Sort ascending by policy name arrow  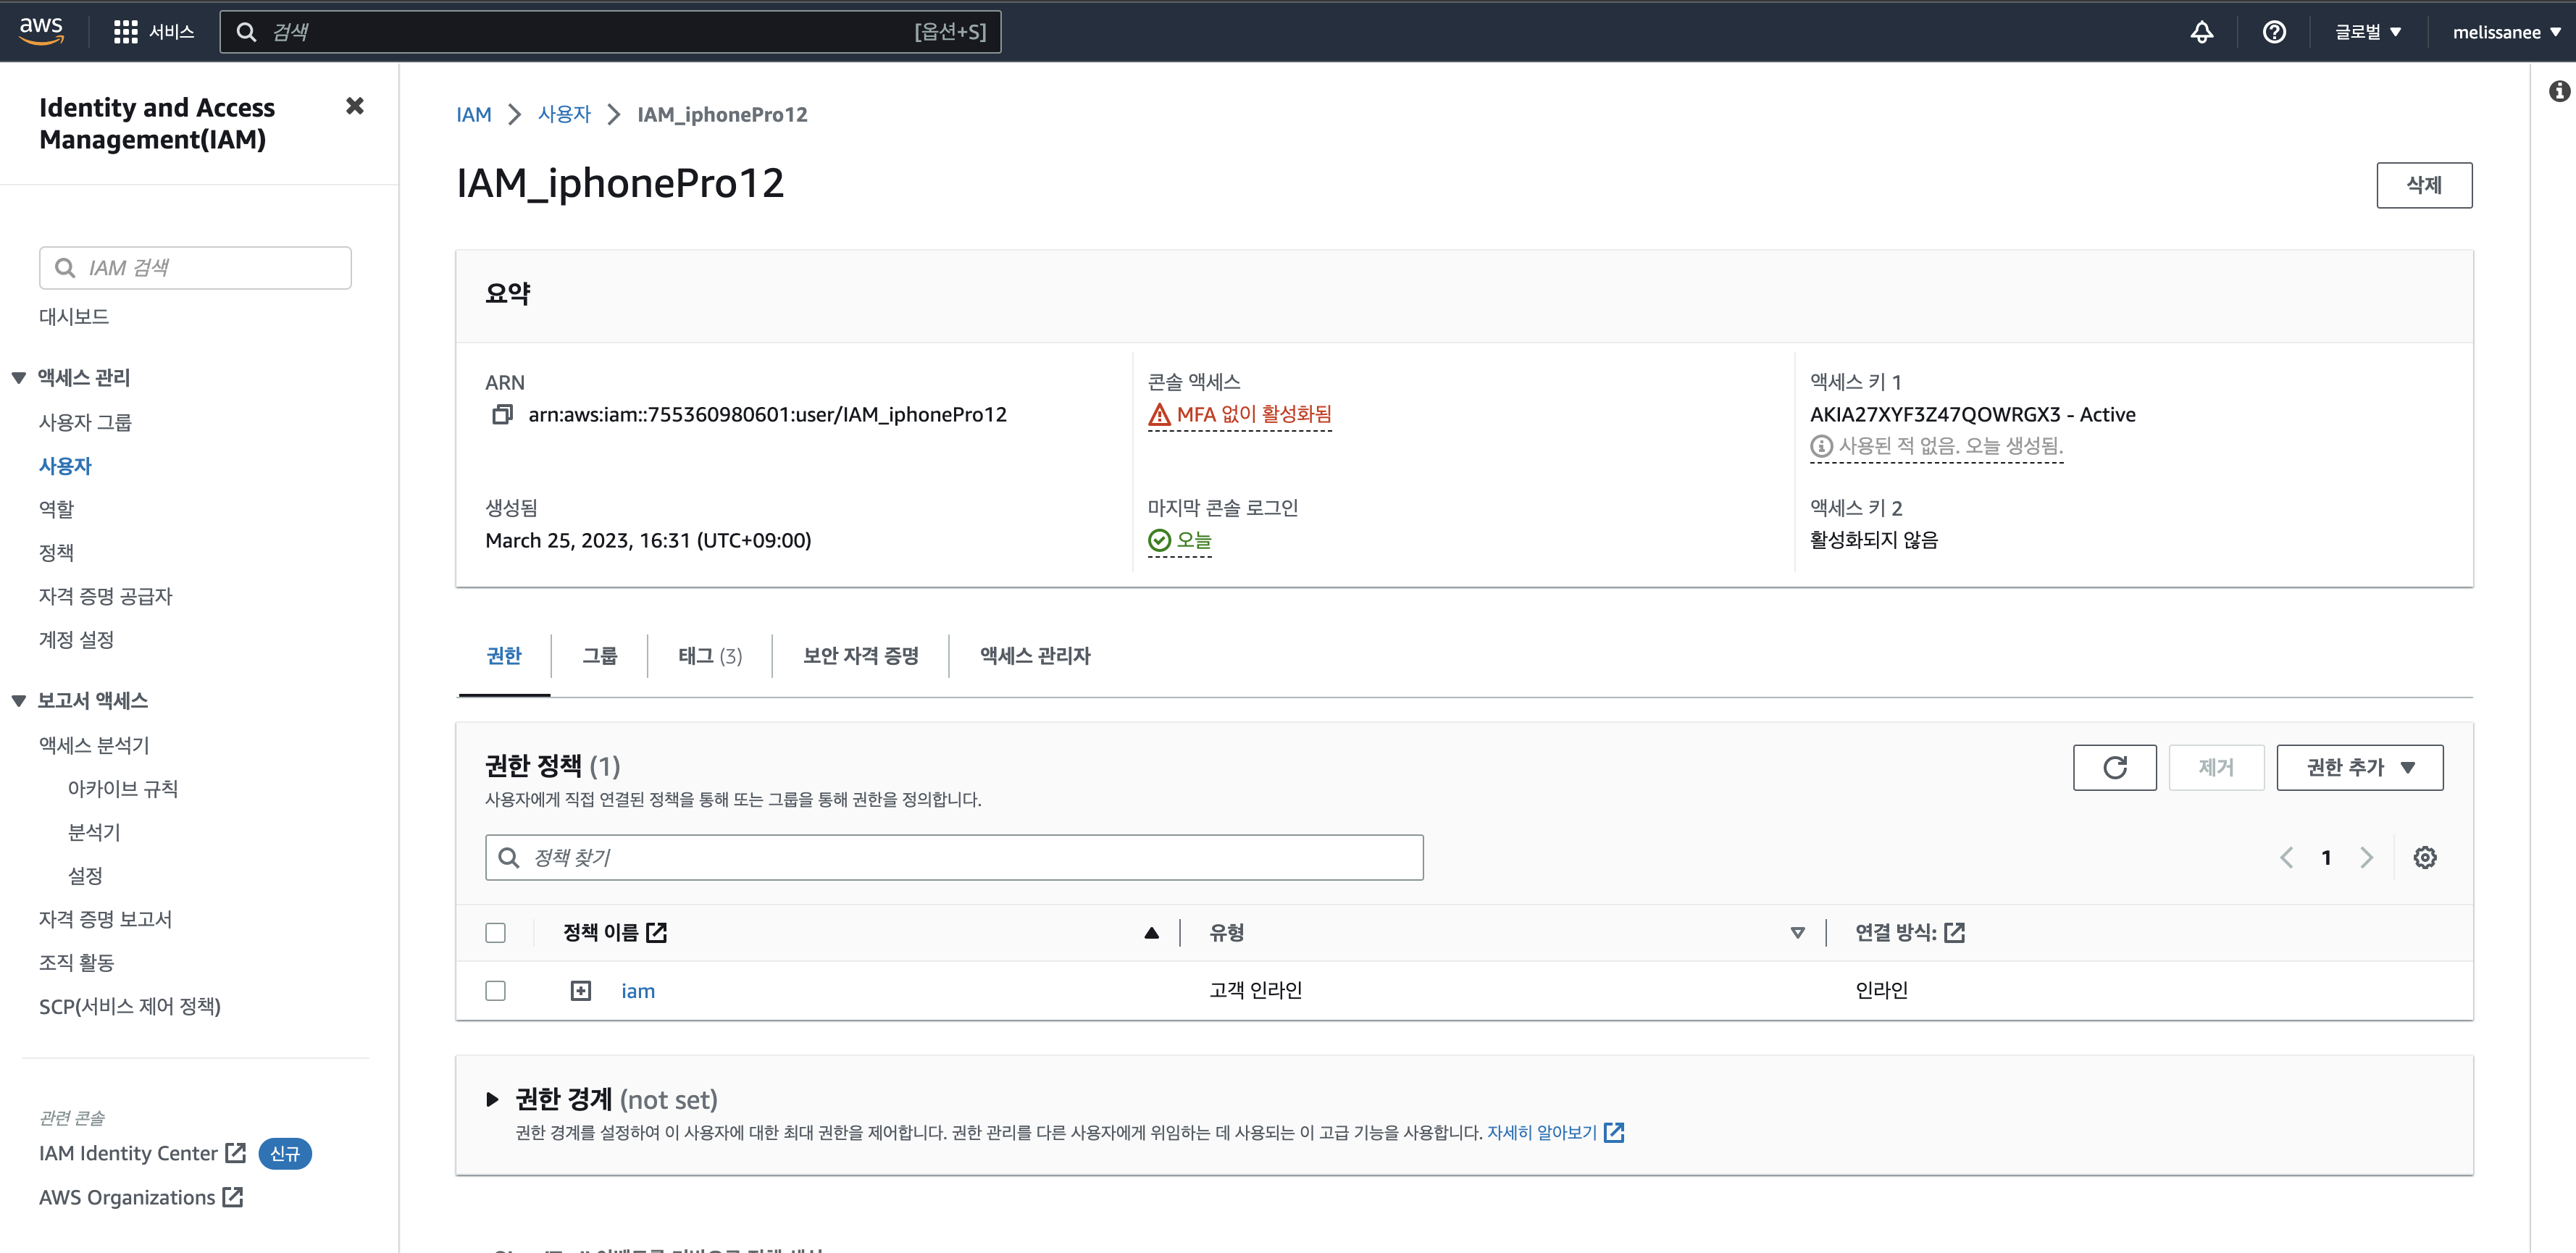click(x=1151, y=932)
